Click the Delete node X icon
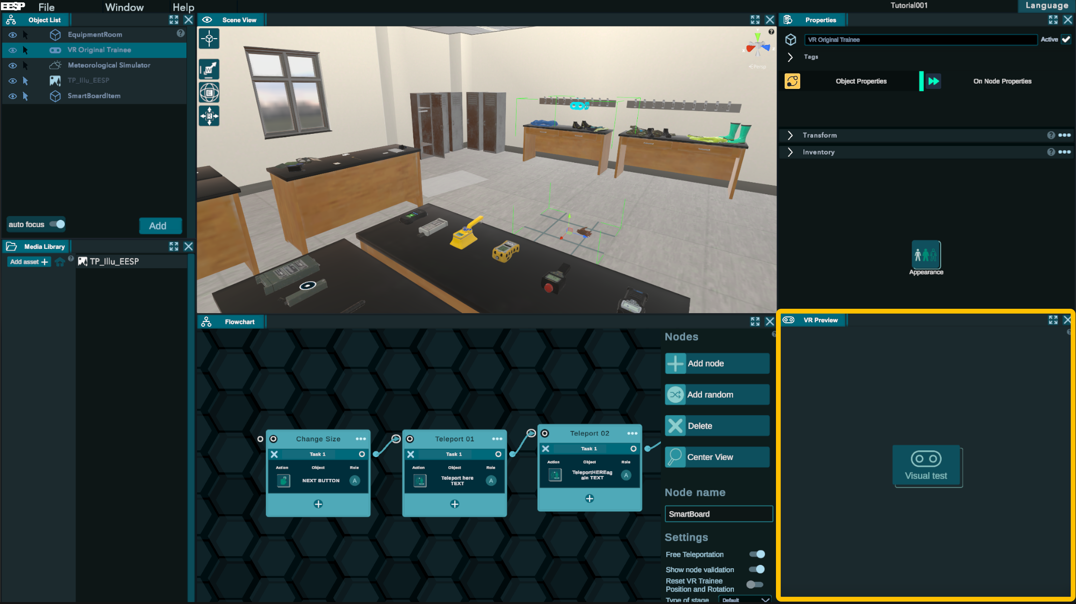Screen dimensions: 1076x604 point(675,426)
